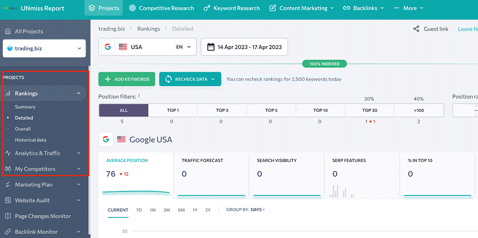Expand the Backlinks top menu

click(363, 8)
